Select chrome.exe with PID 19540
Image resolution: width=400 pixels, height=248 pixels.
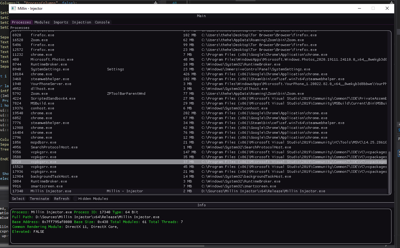point(199,113)
